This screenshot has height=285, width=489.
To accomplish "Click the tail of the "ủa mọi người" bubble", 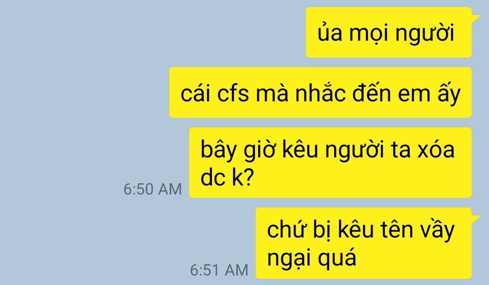I will click(x=475, y=18).
